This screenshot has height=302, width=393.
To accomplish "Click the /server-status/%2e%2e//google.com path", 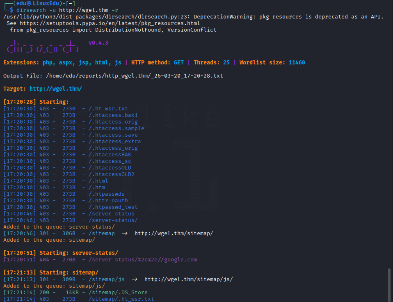I will tap(143, 260).
